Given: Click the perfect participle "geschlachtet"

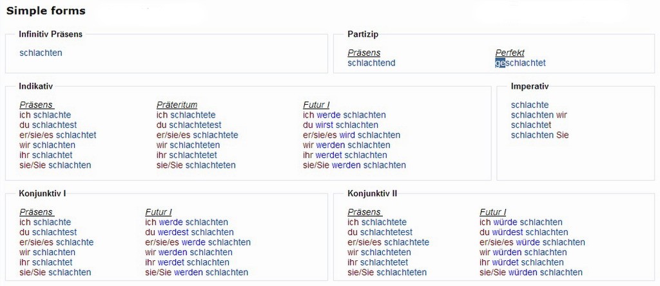Looking at the screenshot, I should coord(520,63).
